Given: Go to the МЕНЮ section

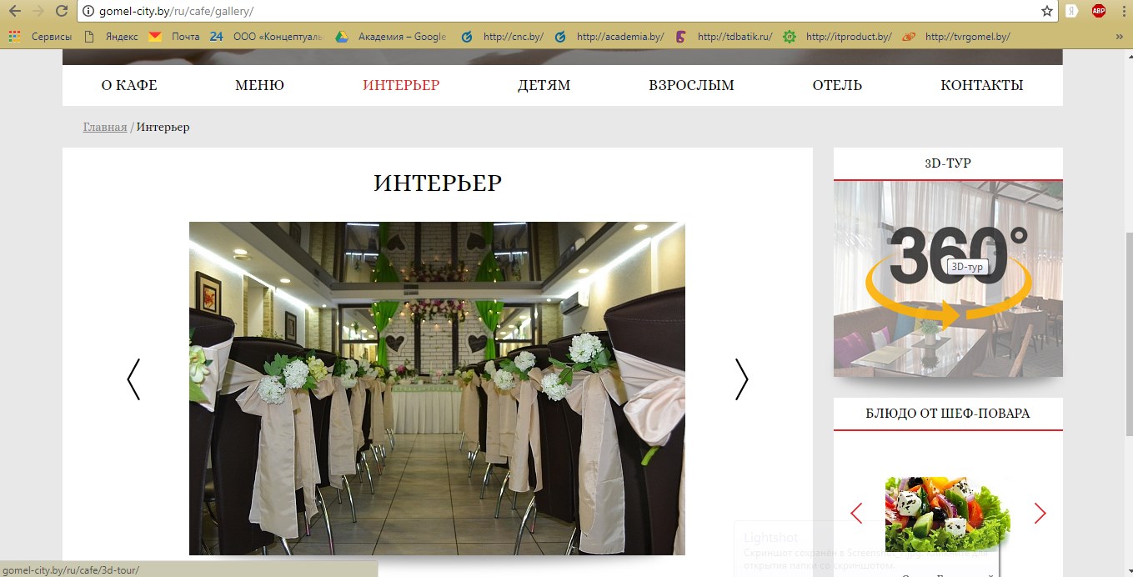Looking at the screenshot, I should (259, 85).
